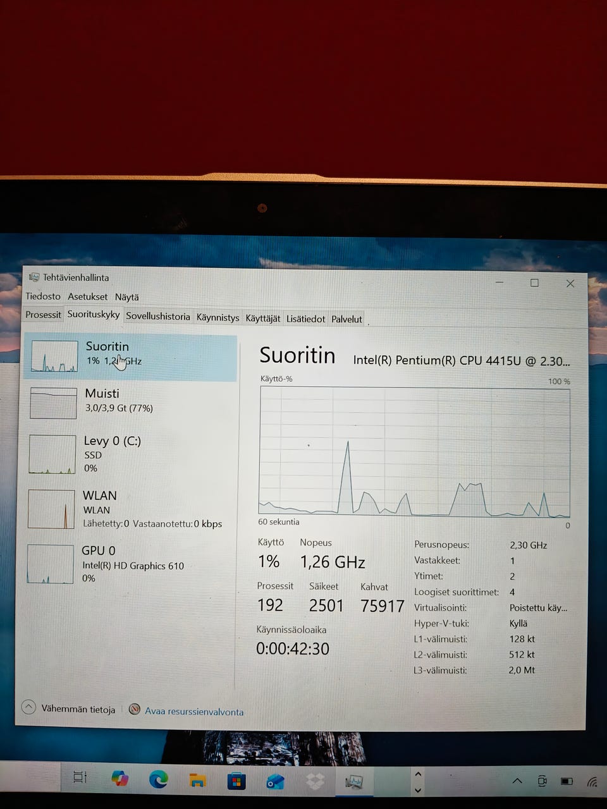Click the battery status tray icon

[567, 782]
